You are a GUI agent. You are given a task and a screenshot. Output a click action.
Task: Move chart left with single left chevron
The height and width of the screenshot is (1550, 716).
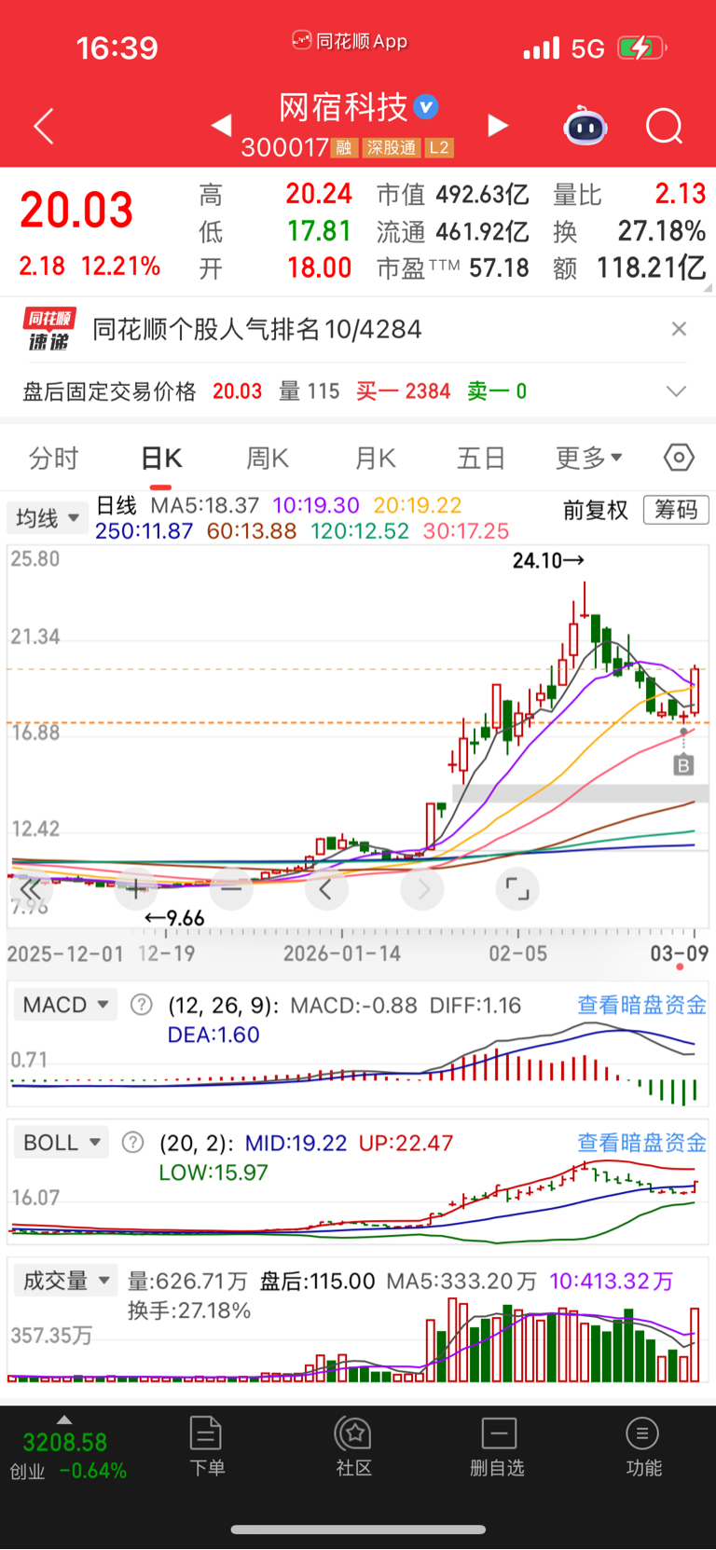pyautogui.click(x=326, y=889)
